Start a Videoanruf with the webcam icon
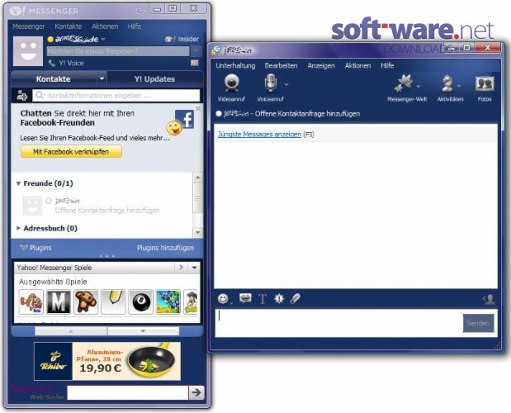 pyautogui.click(x=232, y=83)
